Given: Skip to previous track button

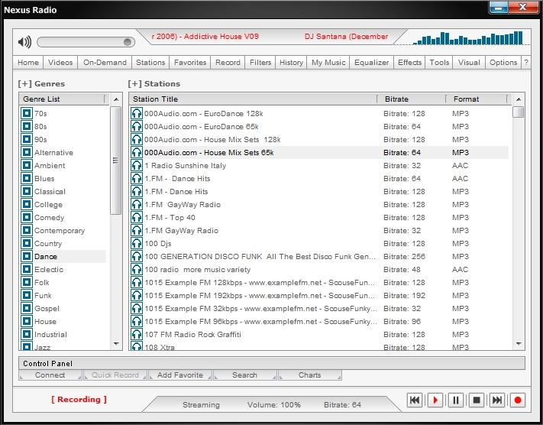Looking at the screenshot, I should (x=415, y=401).
